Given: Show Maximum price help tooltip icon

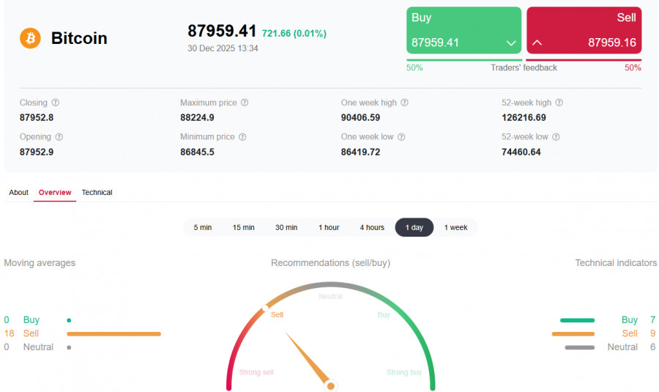Looking at the screenshot, I should tap(245, 103).
